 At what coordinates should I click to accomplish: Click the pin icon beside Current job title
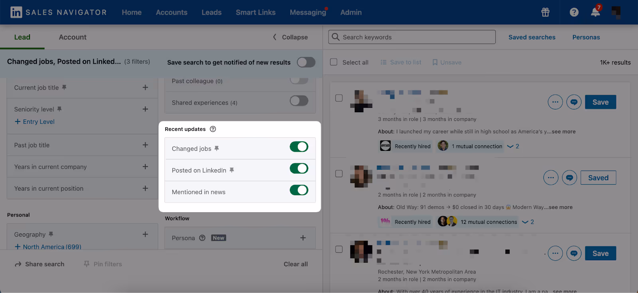(x=64, y=88)
